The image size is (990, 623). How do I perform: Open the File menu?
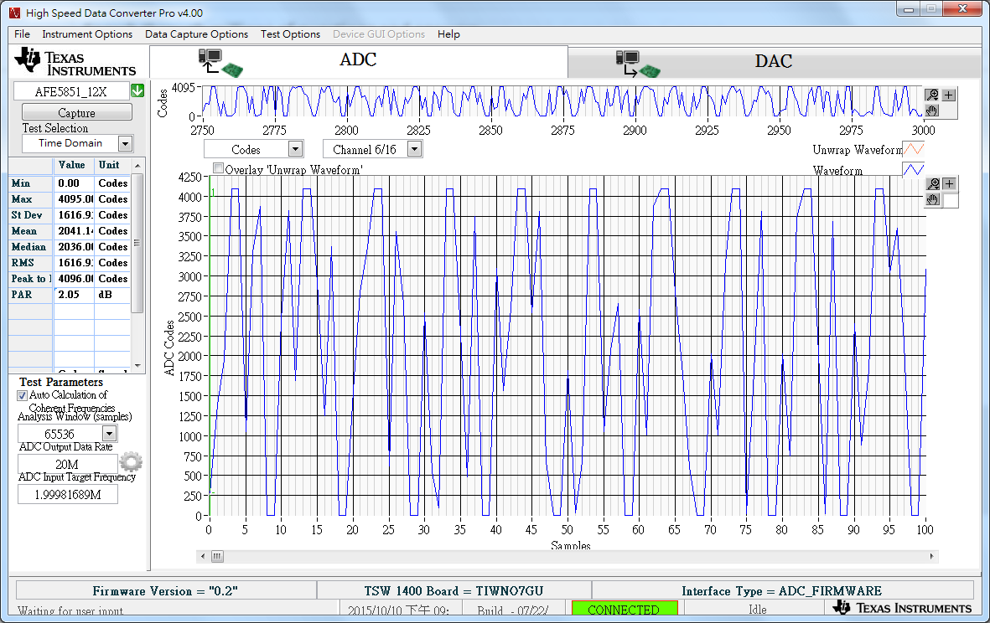point(22,34)
